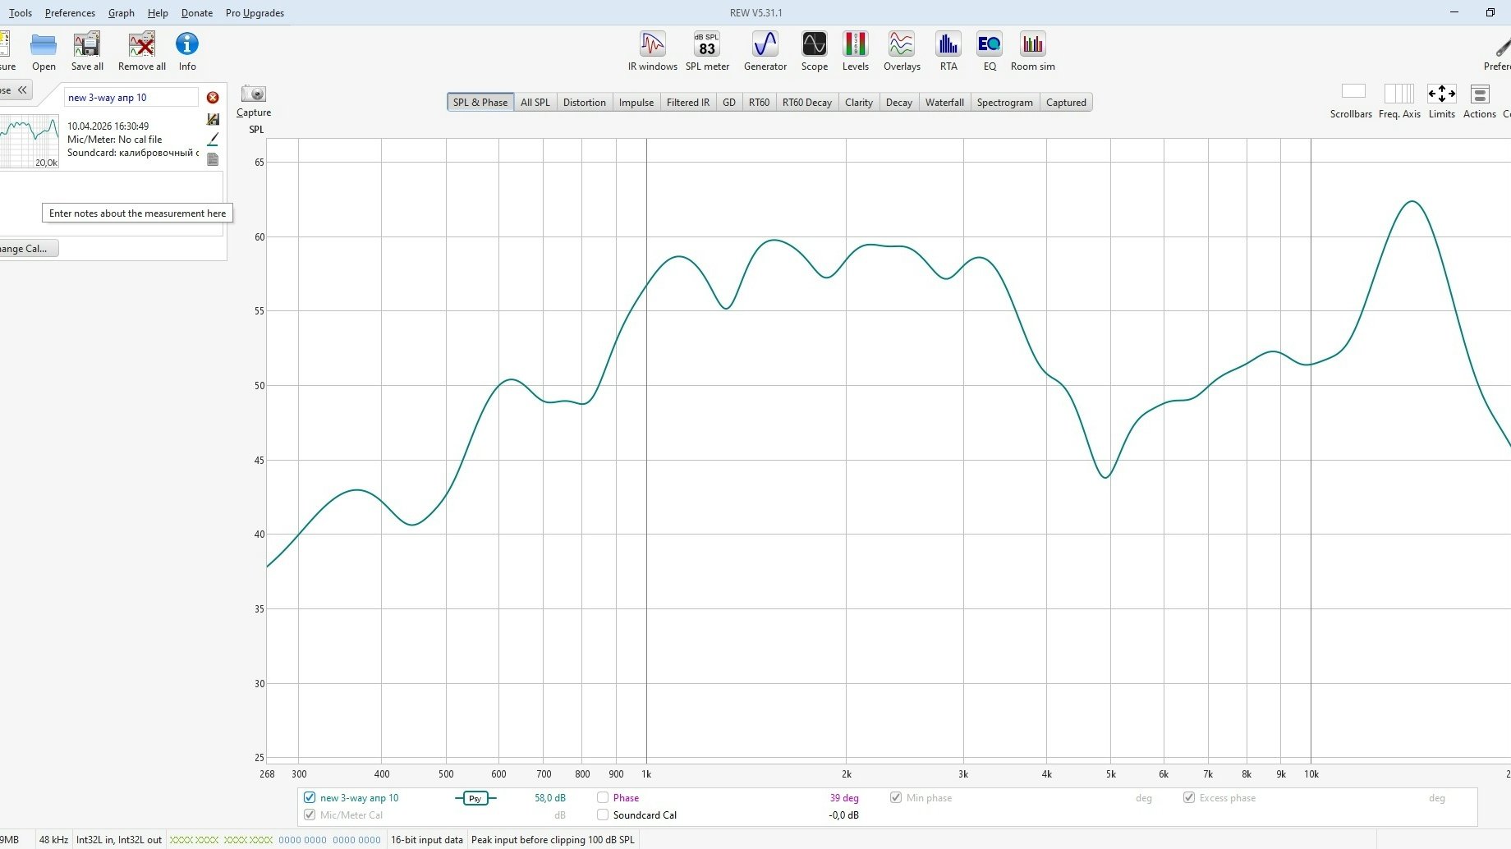The width and height of the screenshot is (1511, 849).
Task: Switch to the Filtered IR tab
Action: 688,103
